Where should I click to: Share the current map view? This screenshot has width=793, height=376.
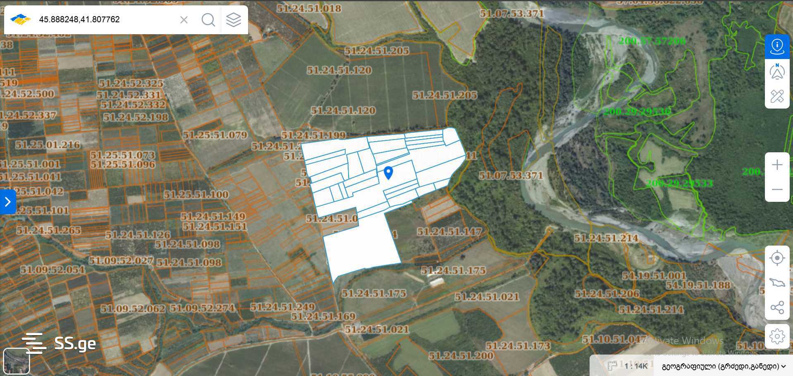tap(777, 307)
